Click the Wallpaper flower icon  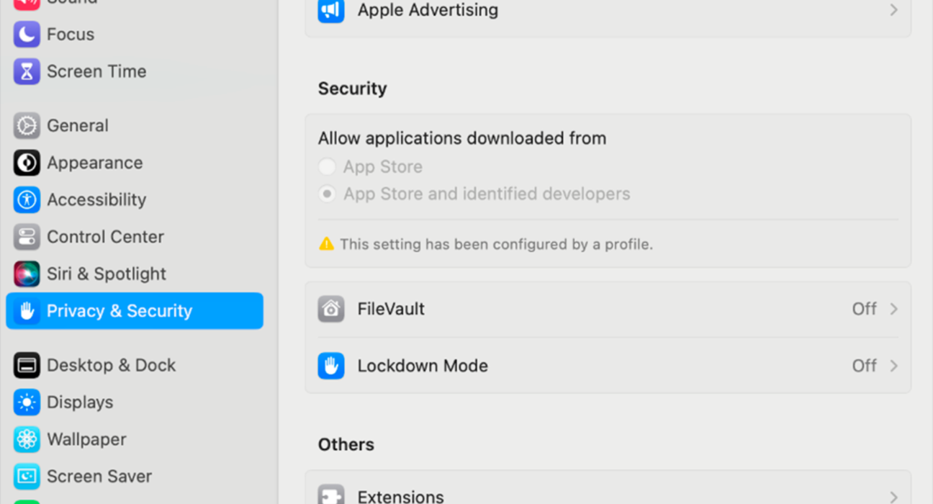(27, 439)
